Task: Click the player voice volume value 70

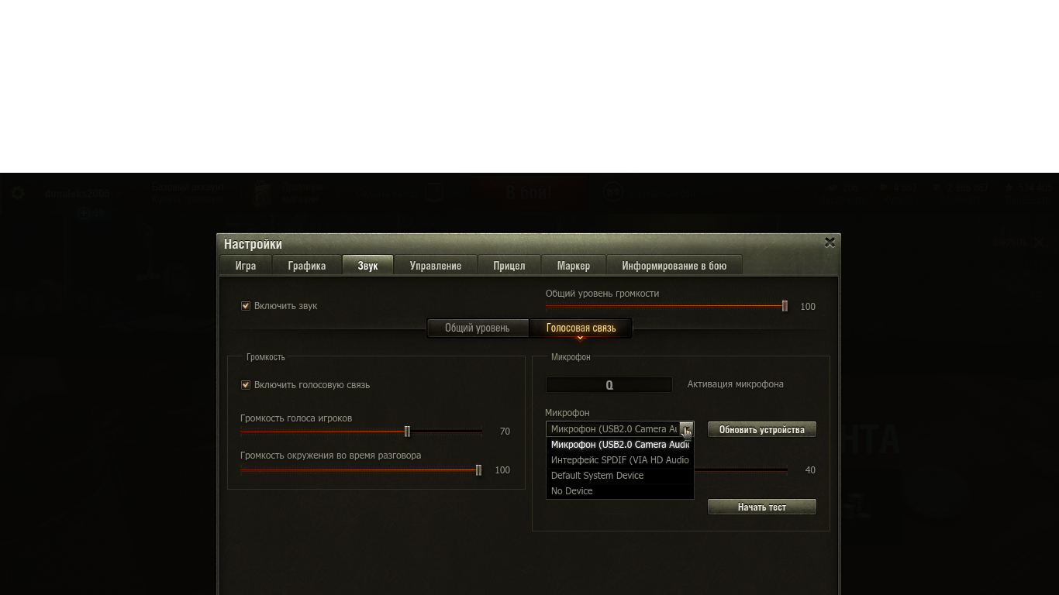Action: pos(505,432)
